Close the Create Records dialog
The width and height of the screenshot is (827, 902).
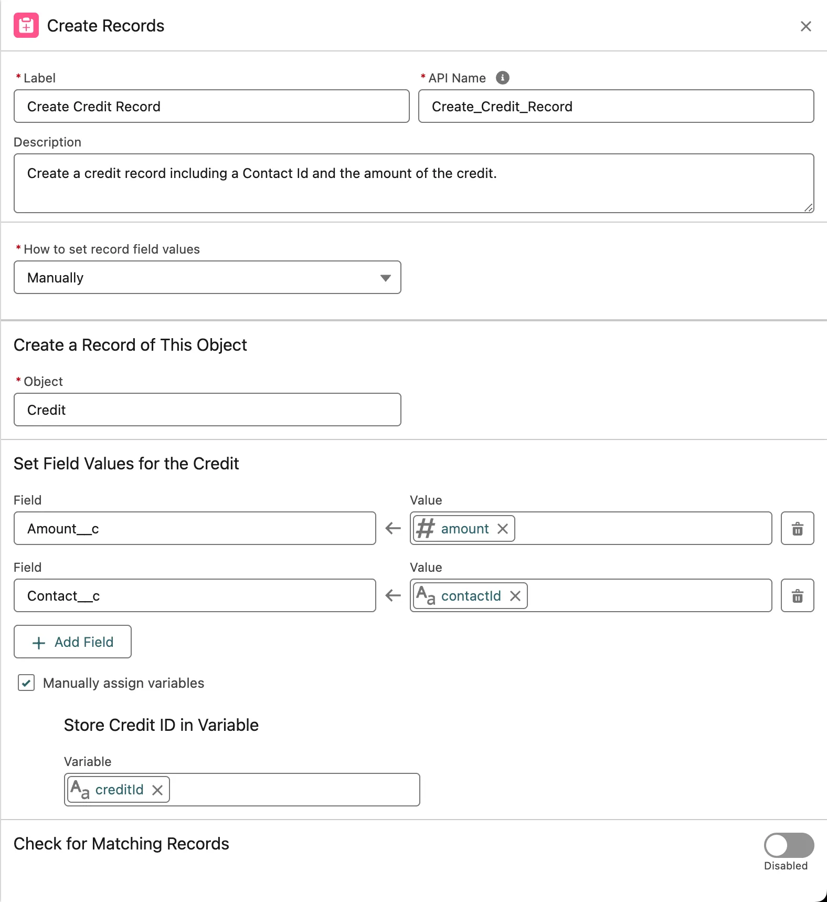805,26
